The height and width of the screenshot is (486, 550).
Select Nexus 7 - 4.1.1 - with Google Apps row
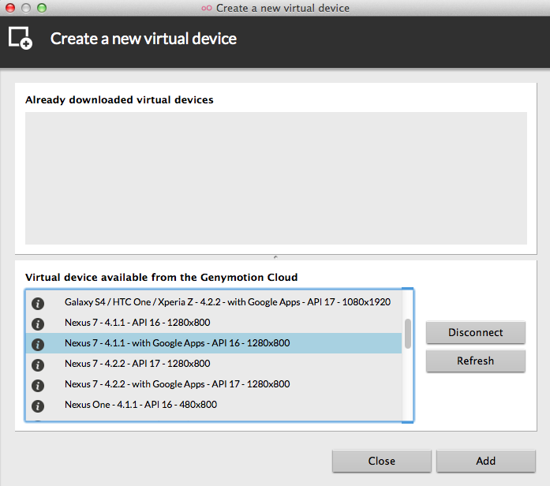214,343
